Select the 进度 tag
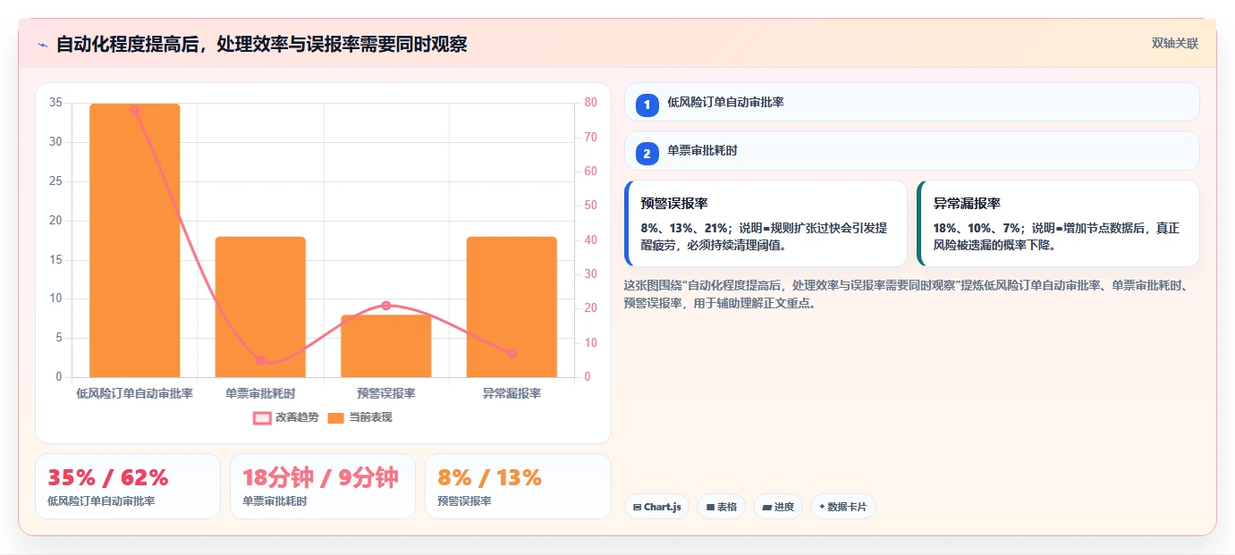 [x=778, y=507]
